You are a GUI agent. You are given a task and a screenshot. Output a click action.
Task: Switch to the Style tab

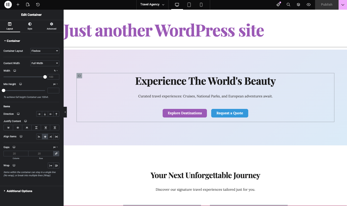coord(30,26)
